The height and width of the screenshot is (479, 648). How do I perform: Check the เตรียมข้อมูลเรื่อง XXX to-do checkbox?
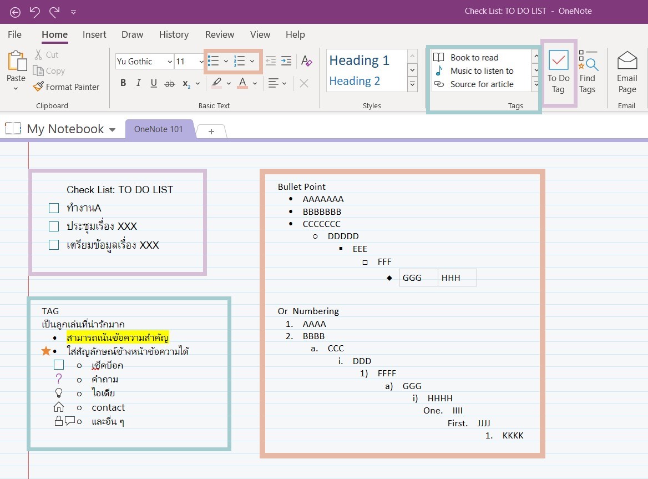coord(54,245)
